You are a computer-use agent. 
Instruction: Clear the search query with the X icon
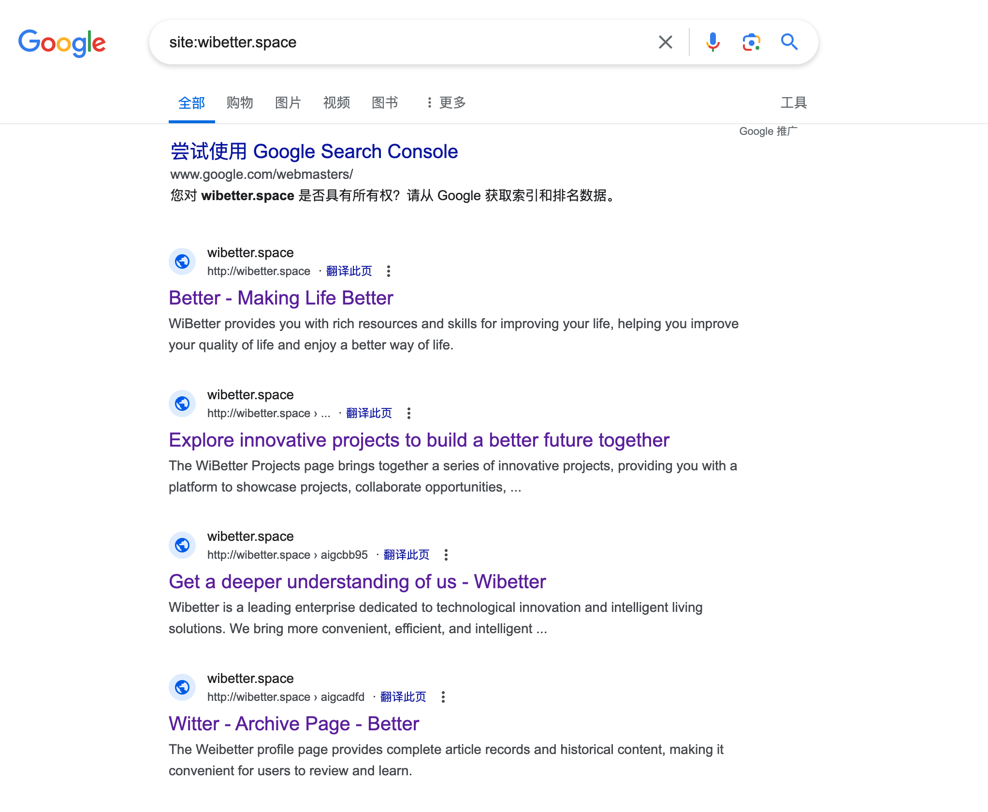coord(666,42)
